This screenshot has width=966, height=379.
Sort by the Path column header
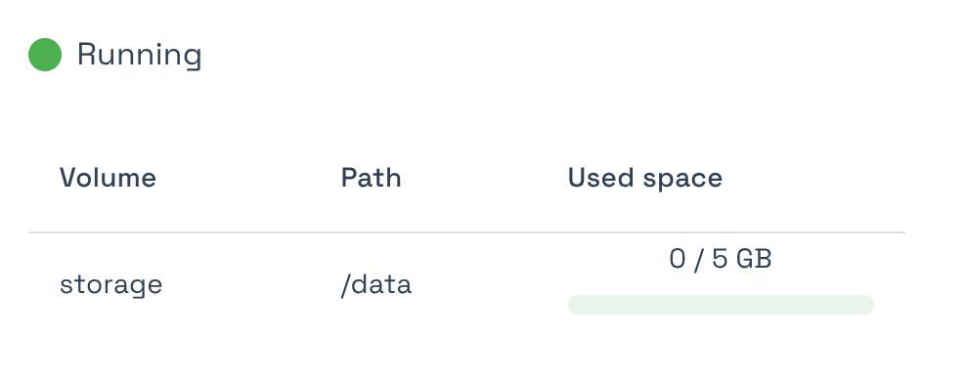[x=371, y=178]
